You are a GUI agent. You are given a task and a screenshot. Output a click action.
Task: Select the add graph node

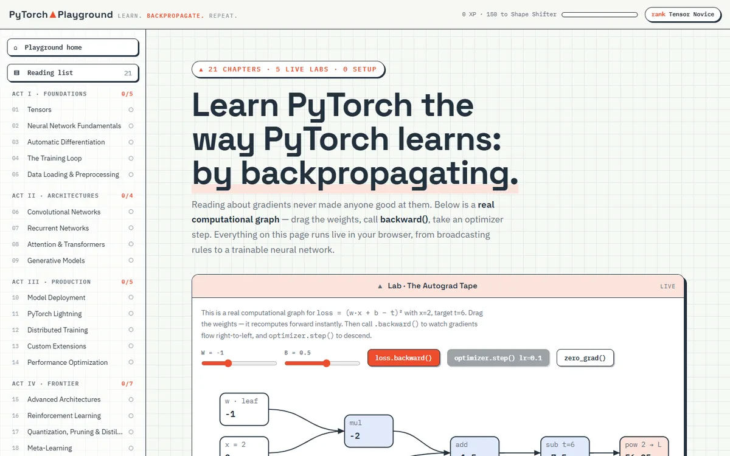tap(474, 446)
